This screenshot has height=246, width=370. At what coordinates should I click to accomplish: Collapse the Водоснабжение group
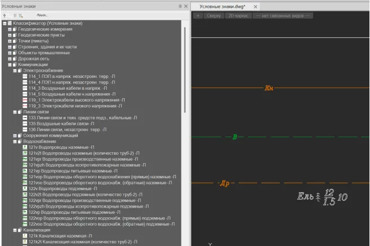[15, 142]
